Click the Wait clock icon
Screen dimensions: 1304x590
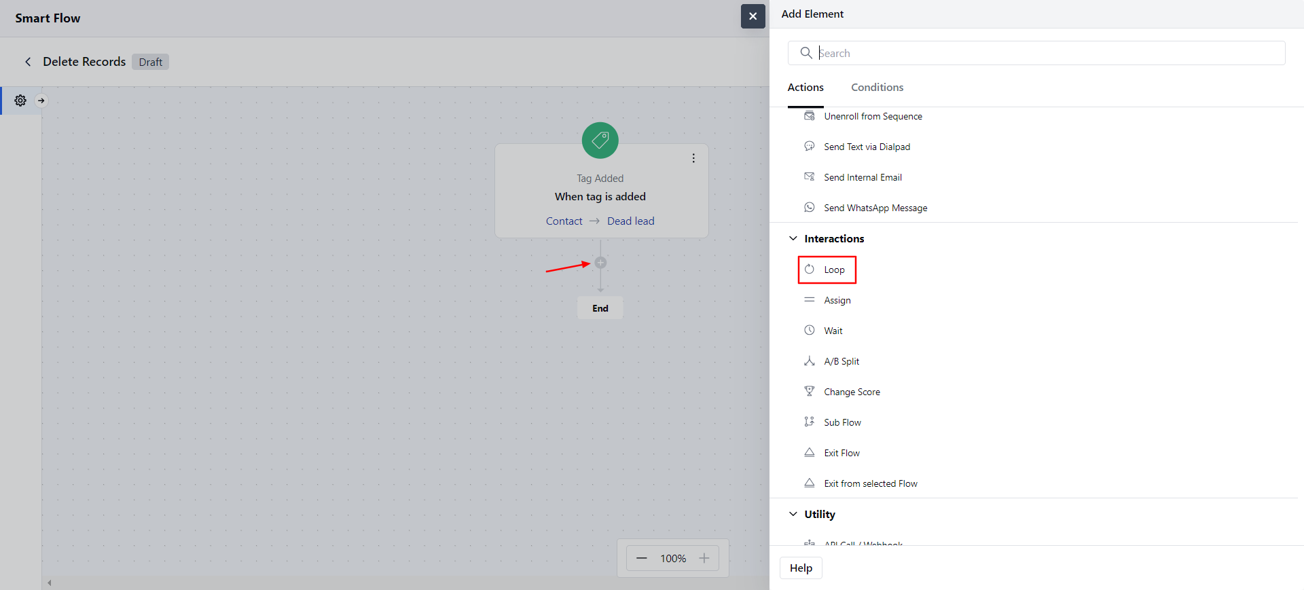pyautogui.click(x=810, y=331)
